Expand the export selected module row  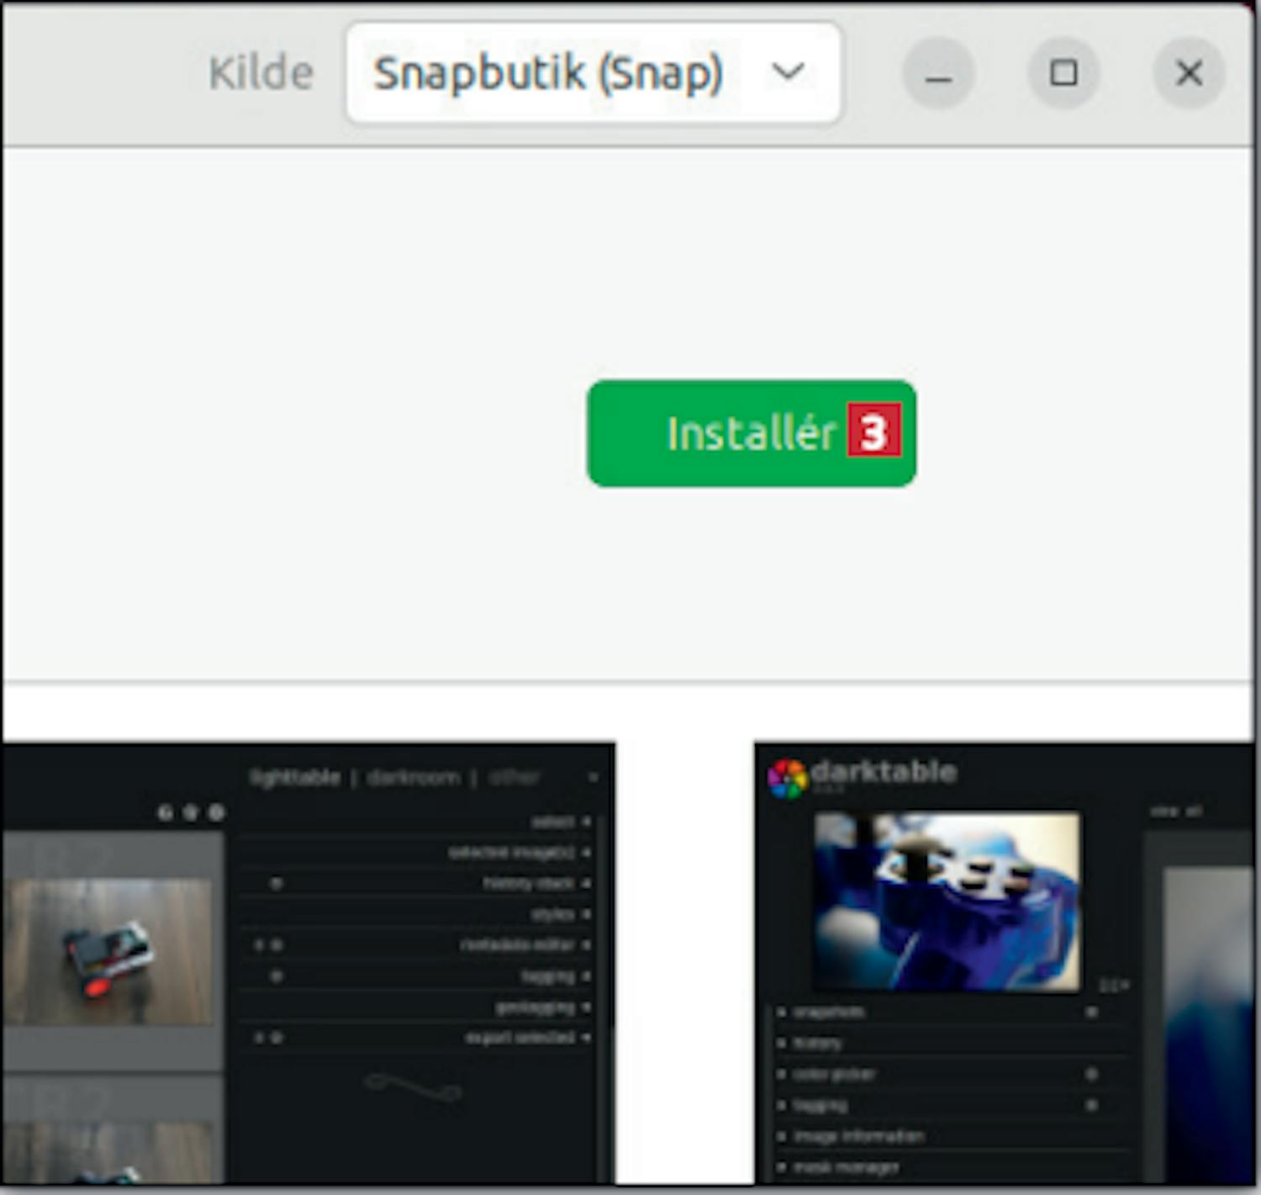coord(521,1038)
